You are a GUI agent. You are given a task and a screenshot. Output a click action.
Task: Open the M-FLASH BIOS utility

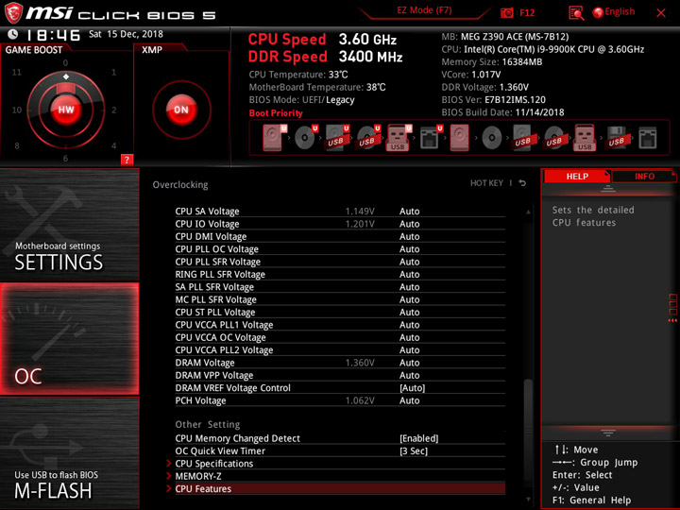pos(69,452)
